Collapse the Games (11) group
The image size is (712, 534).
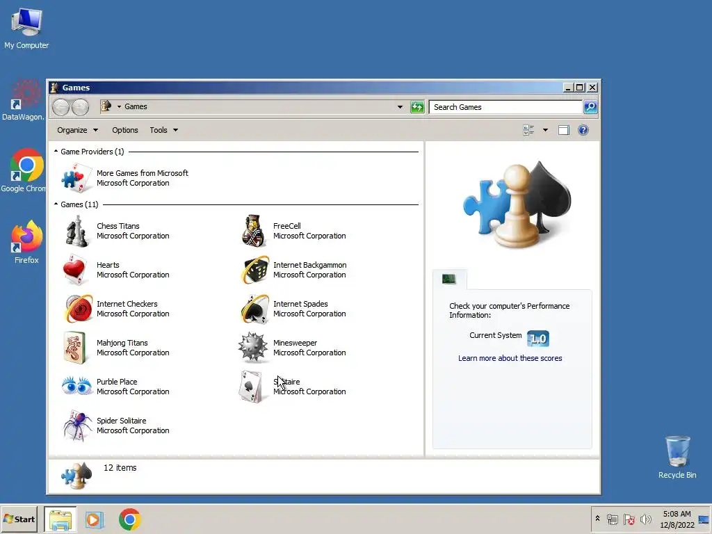pos(56,204)
